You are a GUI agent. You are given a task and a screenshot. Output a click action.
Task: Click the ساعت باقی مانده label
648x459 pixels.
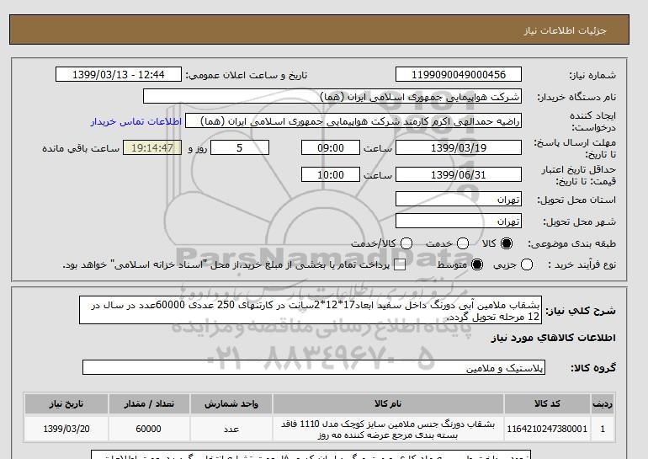click(x=81, y=148)
